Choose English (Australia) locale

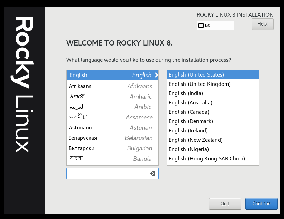click(213, 103)
